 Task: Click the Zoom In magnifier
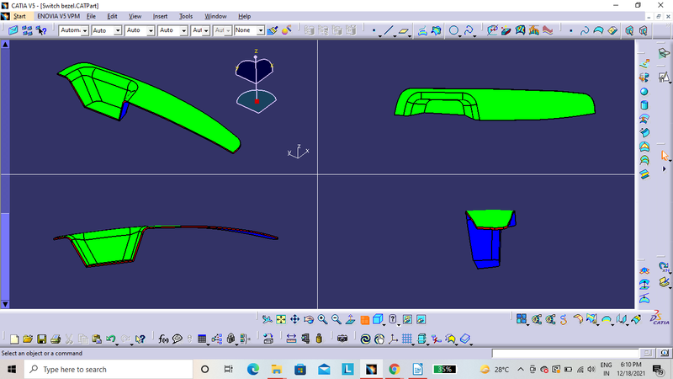click(x=322, y=319)
